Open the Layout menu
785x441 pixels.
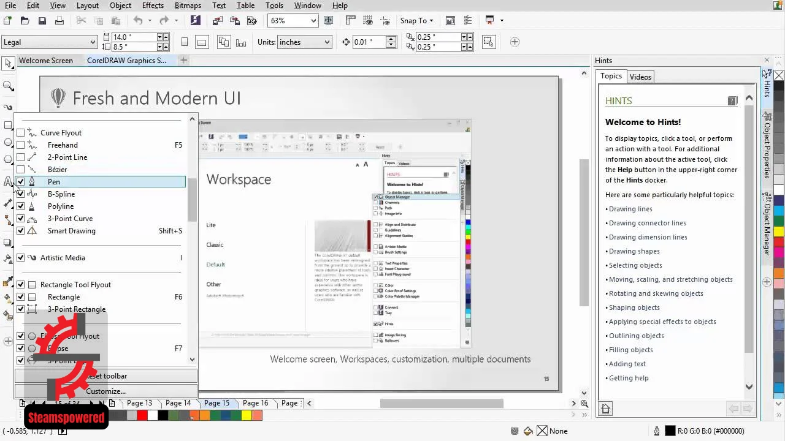88,6
